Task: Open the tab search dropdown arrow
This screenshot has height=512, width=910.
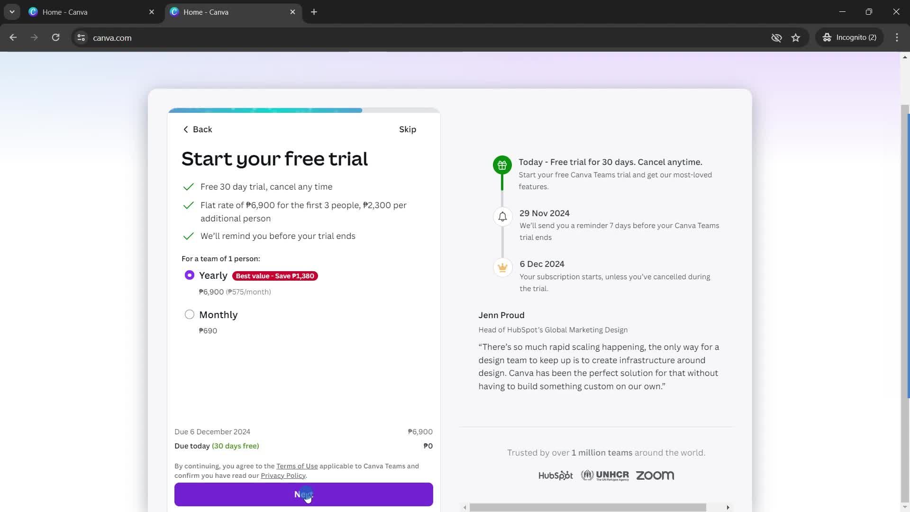Action: point(12,12)
